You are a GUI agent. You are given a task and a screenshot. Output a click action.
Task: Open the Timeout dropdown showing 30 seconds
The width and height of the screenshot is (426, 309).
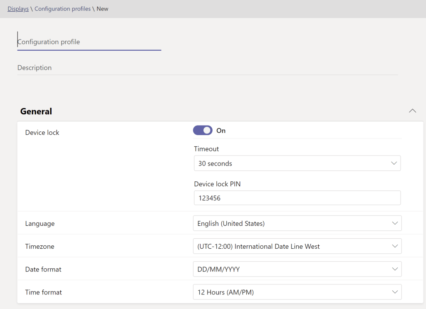(x=291, y=163)
